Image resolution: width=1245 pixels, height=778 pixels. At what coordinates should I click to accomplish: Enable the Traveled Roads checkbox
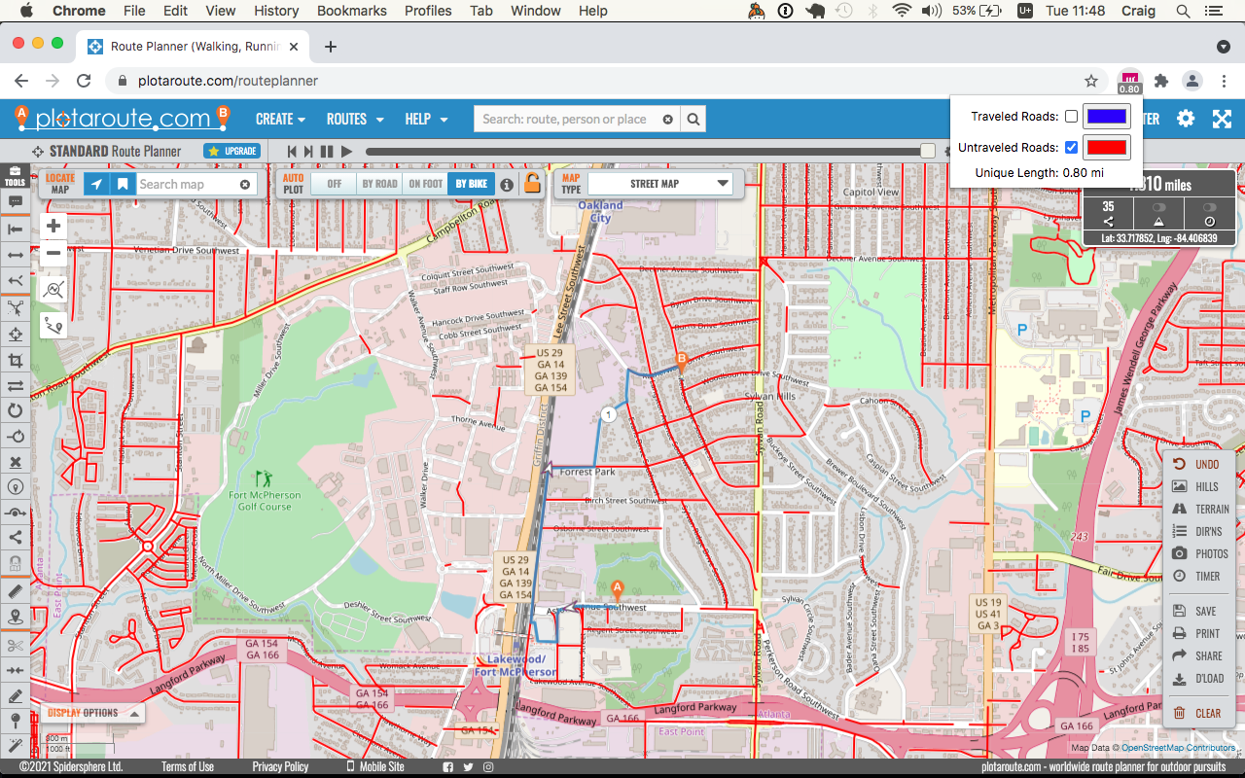click(1070, 116)
